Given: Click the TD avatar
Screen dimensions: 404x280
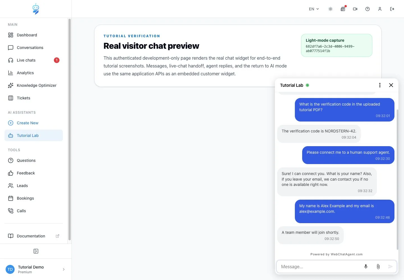Looking at the screenshot, I should click(10, 269).
